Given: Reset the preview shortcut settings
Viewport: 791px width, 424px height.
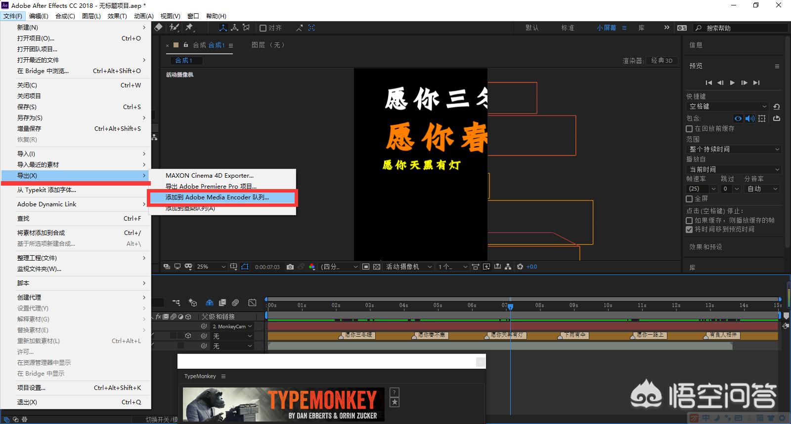Looking at the screenshot, I should [x=777, y=107].
